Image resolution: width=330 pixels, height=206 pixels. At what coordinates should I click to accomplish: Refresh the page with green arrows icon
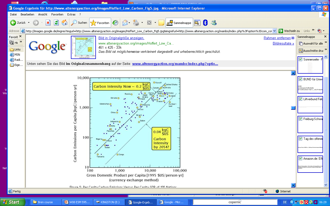point(56,23)
